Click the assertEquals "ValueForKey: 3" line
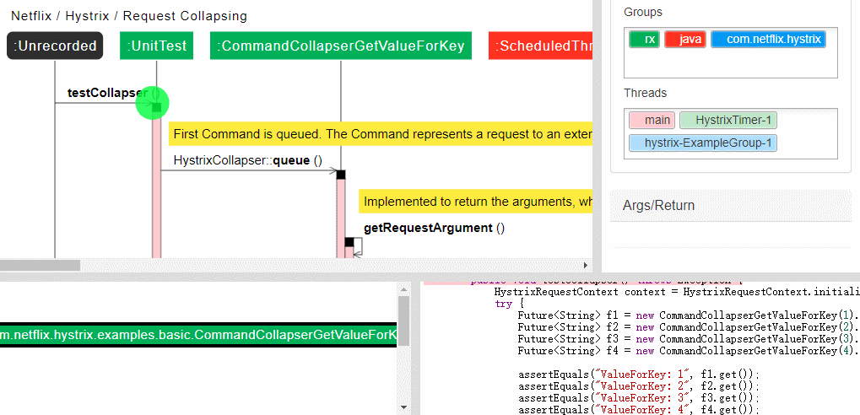Viewport: 860px width, 415px height. pyautogui.click(x=638, y=398)
